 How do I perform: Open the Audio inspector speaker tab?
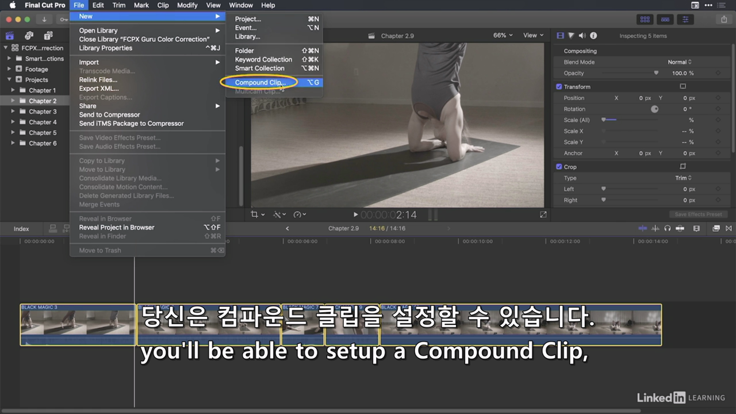[x=582, y=36]
